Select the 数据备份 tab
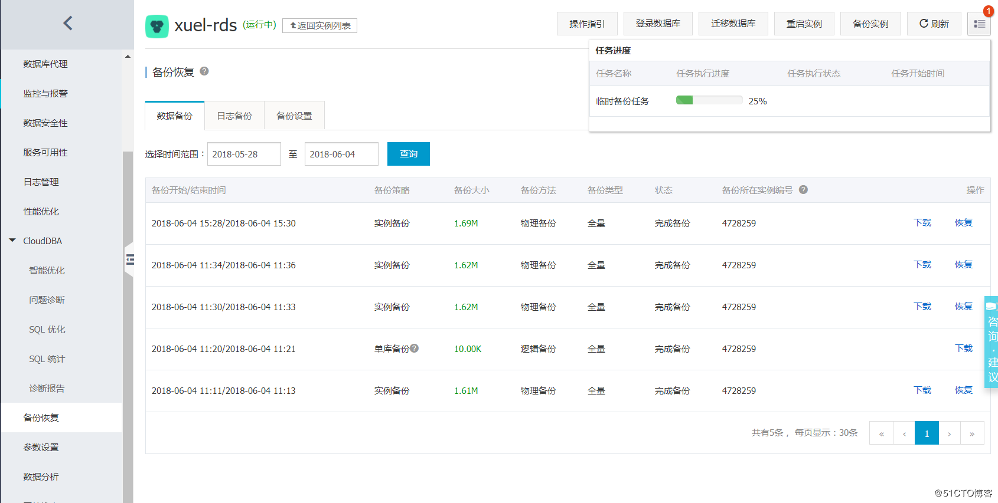The image size is (998, 503). (175, 116)
